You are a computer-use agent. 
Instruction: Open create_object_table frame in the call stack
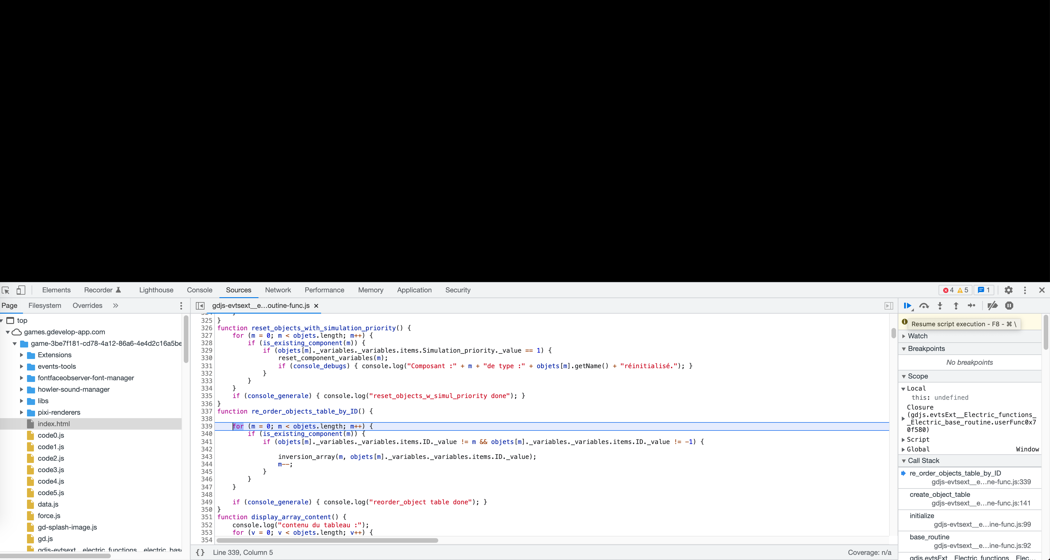coord(940,495)
